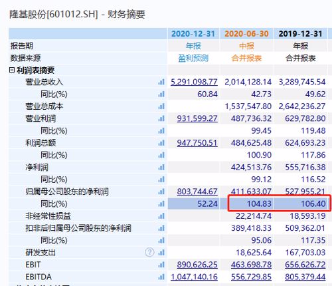Open chart icon for 同比 under 归属母公司股东的净利润
This screenshot has height=286, width=332.
point(161,204)
